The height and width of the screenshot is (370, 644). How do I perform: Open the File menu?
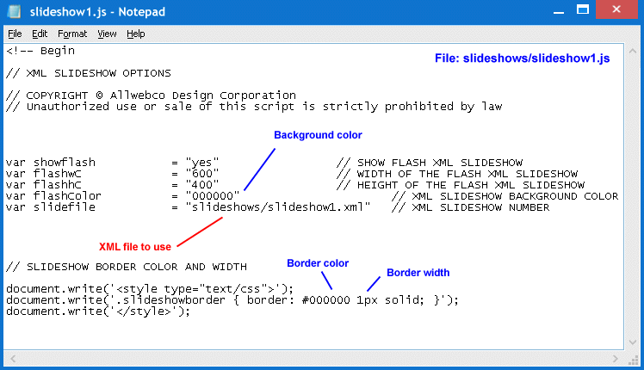tap(15, 34)
